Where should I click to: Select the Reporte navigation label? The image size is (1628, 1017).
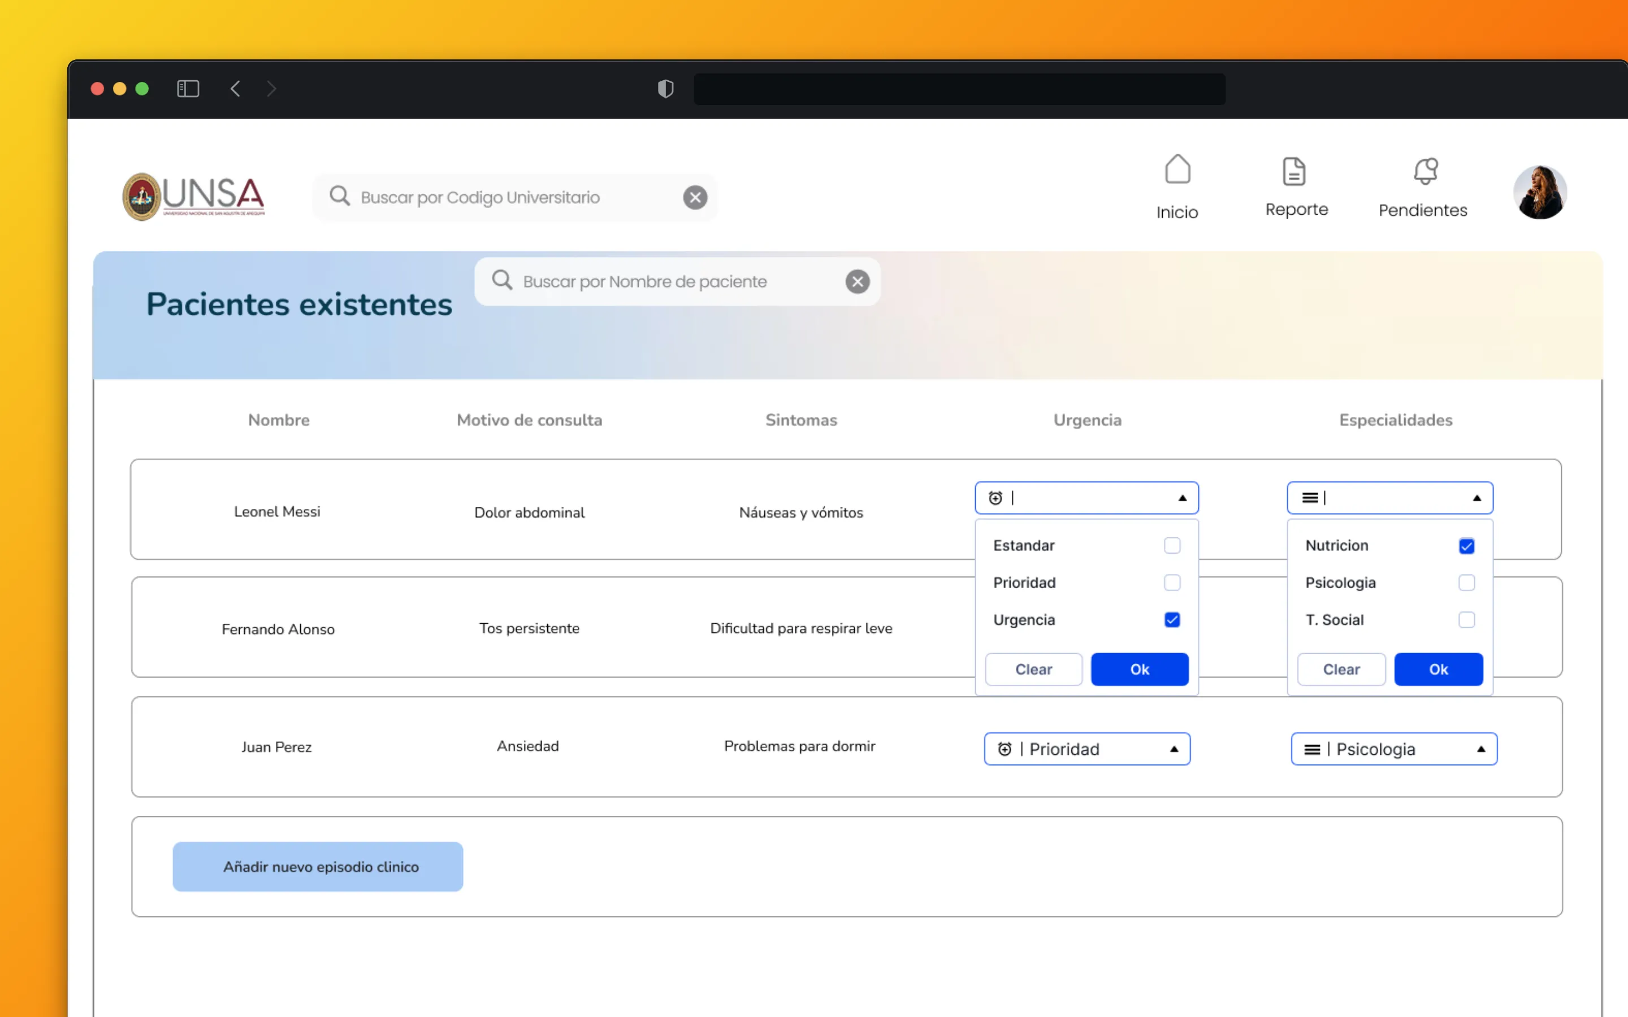coord(1296,210)
